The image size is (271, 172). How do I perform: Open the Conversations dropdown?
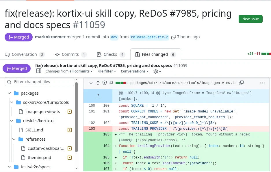(135, 71)
